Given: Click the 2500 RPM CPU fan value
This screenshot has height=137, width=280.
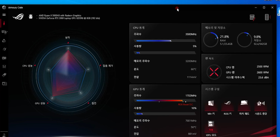Looking at the screenshot, I should pos(263,67).
